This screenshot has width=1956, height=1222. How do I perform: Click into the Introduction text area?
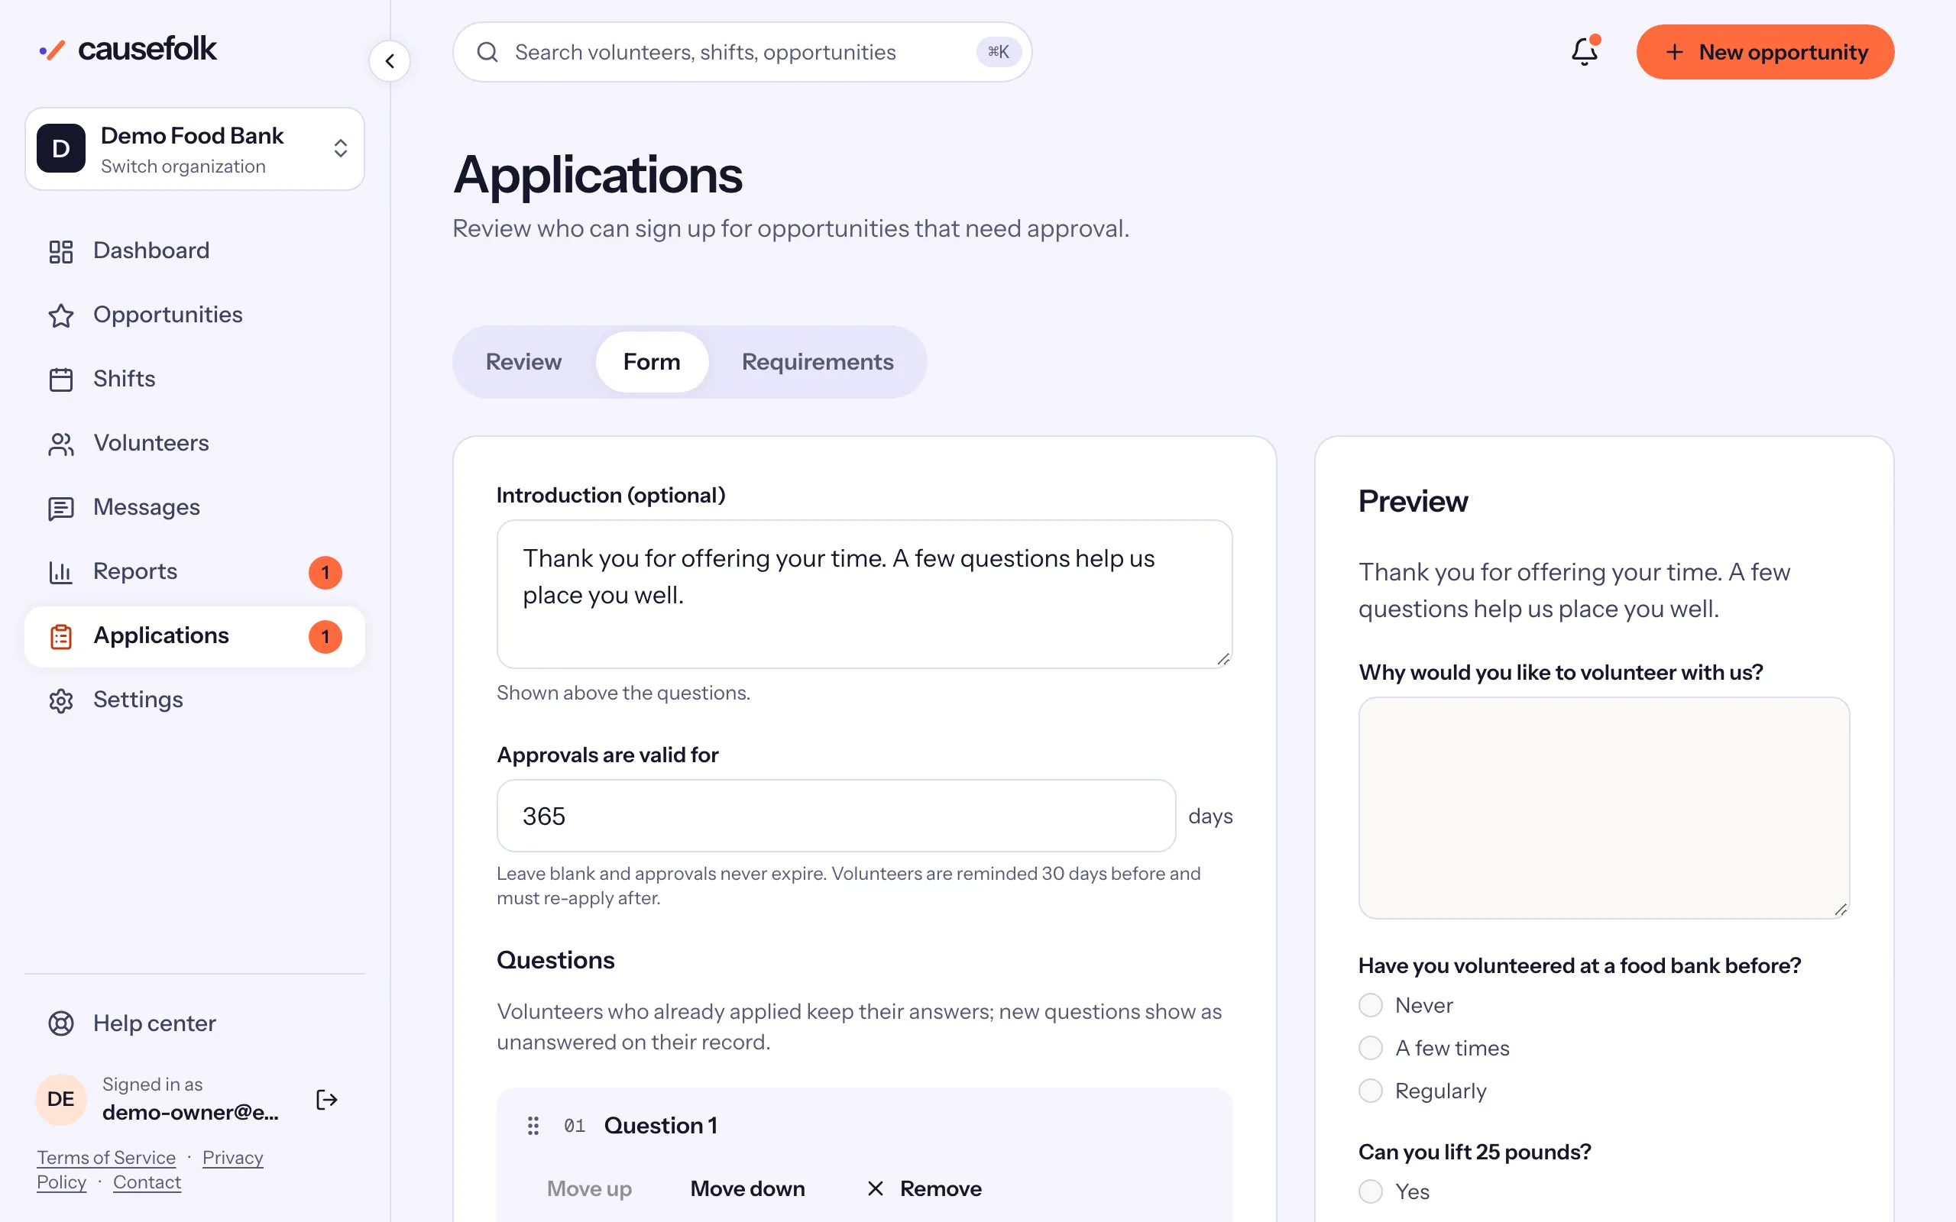tap(864, 594)
